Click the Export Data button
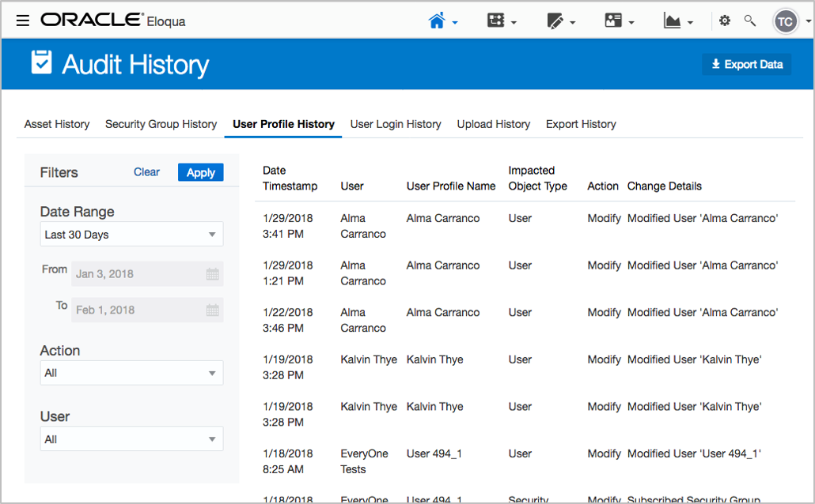 click(747, 65)
